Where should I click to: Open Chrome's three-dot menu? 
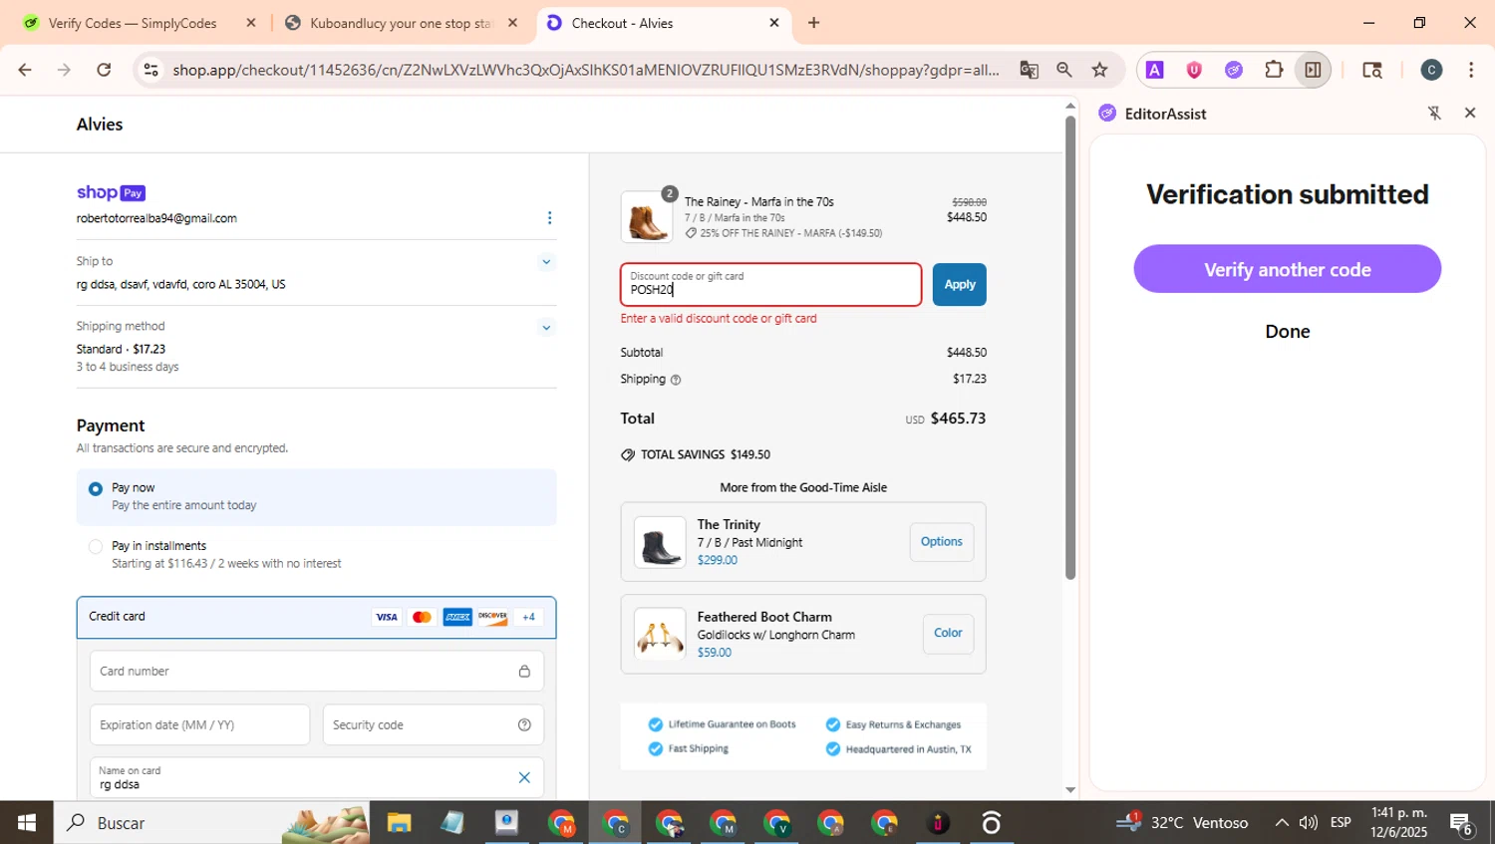coord(1471,70)
